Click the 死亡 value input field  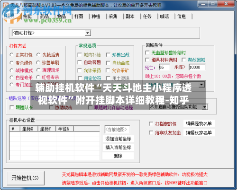click(x=164, y=67)
